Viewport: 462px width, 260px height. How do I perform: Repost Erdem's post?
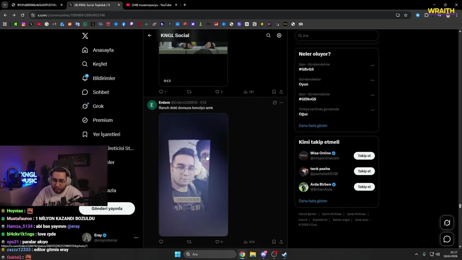point(189,242)
